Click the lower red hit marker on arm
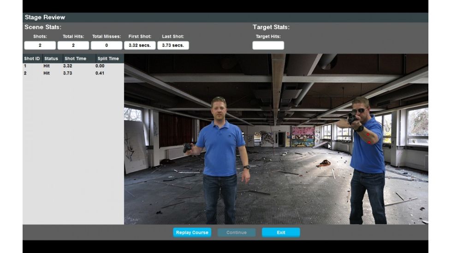The width and height of the screenshot is (451, 253). coord(369,142)
